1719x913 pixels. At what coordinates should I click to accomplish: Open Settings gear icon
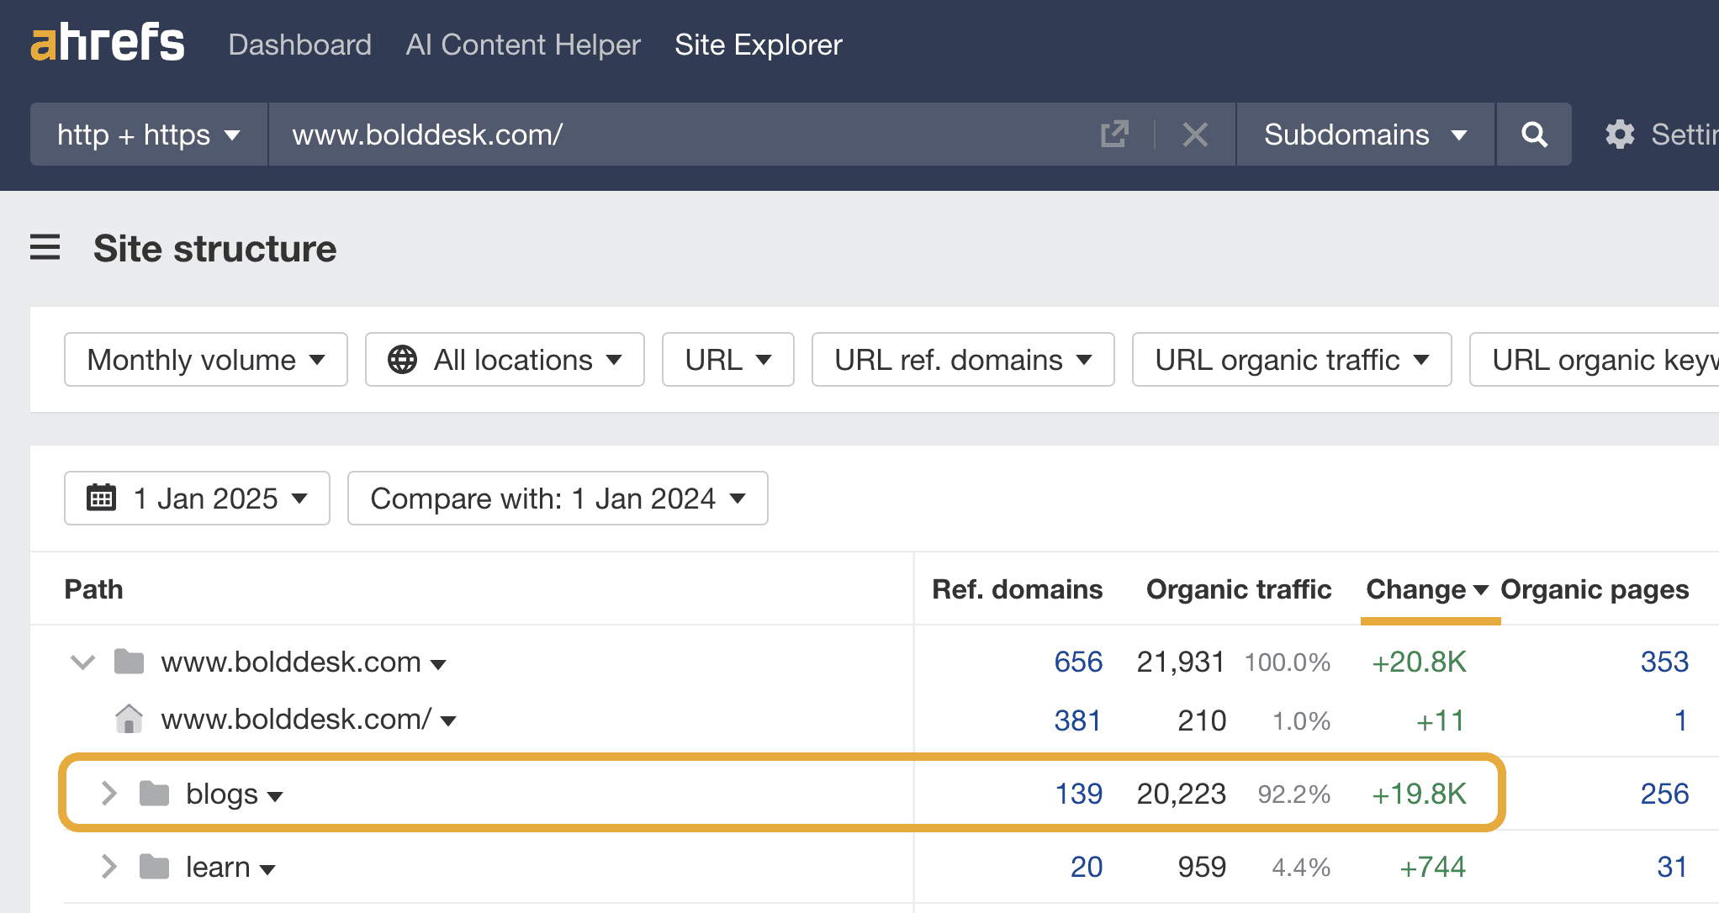pos(1620,135)
